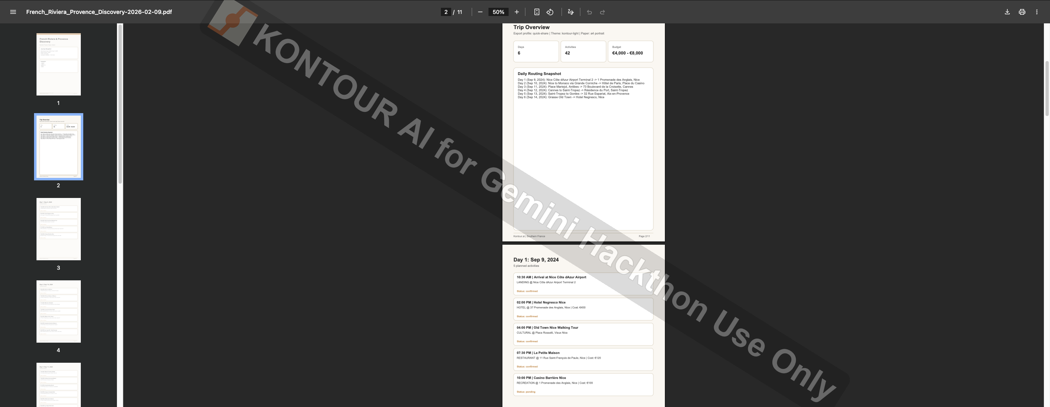Edit the current page number field

click(446, 12)
